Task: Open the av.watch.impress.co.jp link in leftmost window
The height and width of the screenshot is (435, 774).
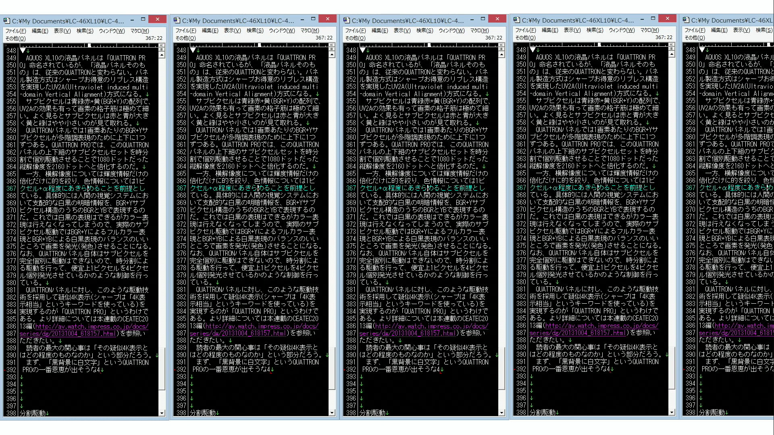Action: 92,326
